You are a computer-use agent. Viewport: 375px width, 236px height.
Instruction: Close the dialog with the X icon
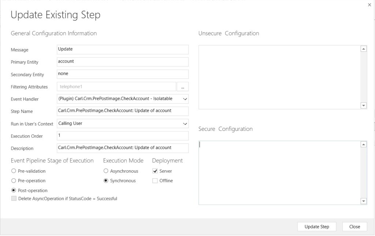[369, 5]
